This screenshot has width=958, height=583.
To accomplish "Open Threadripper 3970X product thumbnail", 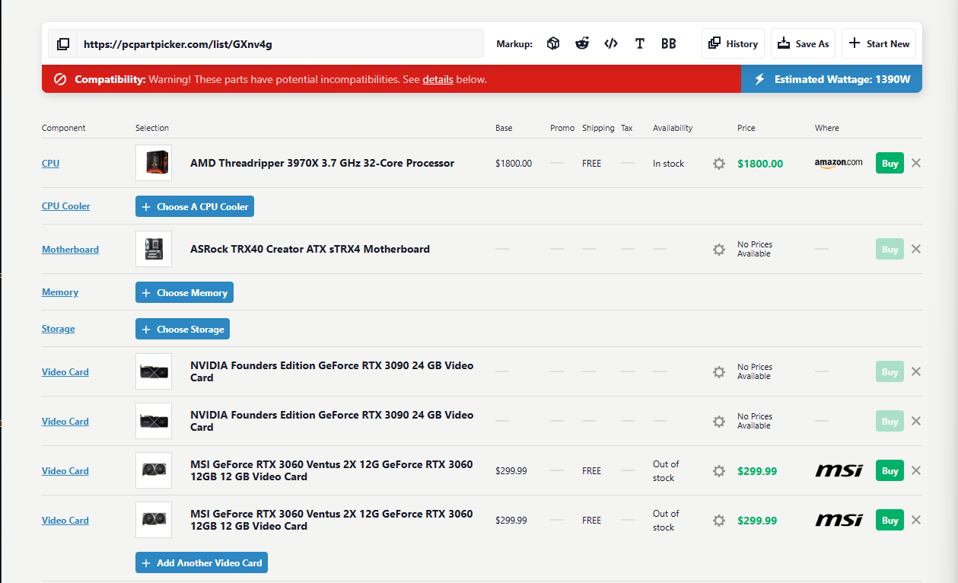I will click(x=154, y=163).
